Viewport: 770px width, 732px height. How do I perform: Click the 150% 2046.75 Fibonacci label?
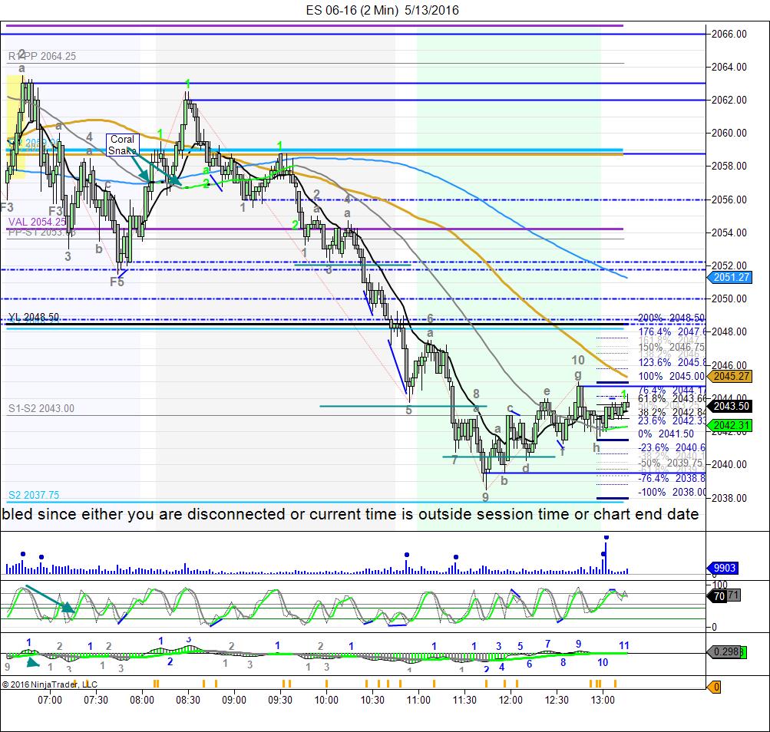[671, 347]
